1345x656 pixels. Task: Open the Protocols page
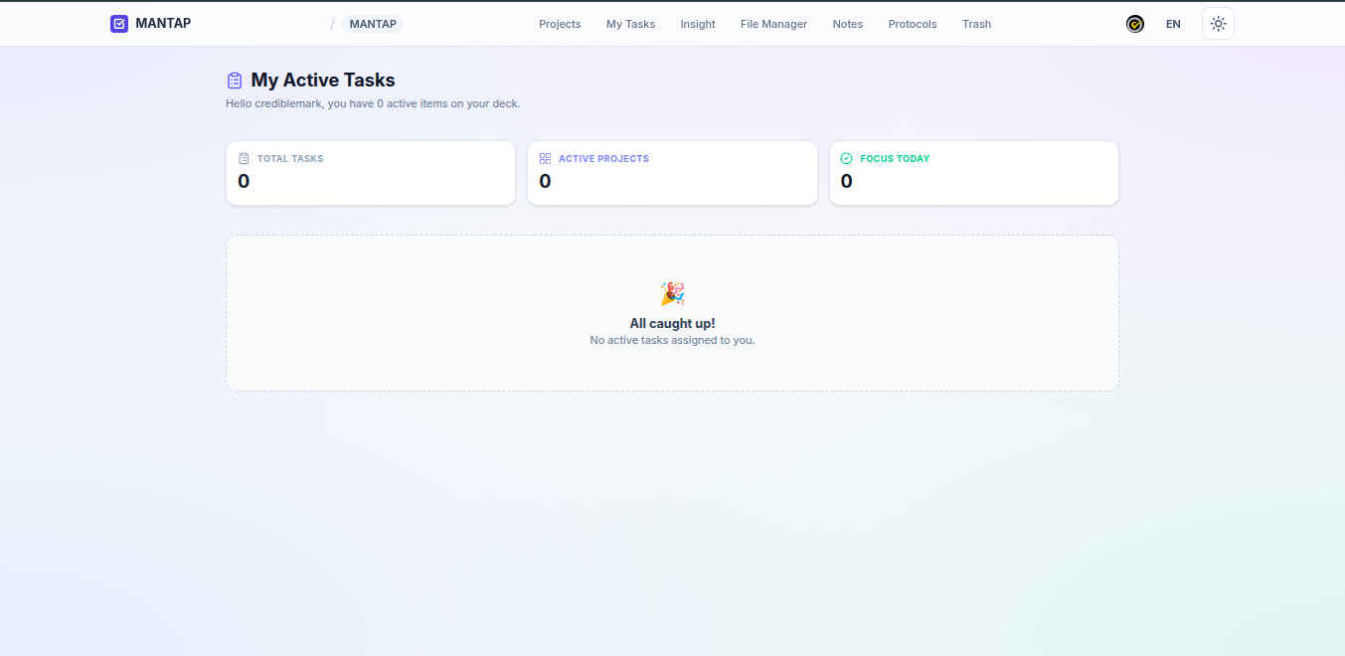(x=913, y=24)
